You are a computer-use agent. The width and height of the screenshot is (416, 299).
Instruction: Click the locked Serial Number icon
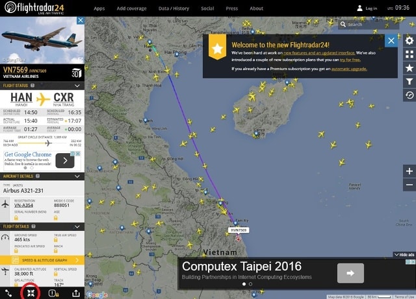click(16, 218)
